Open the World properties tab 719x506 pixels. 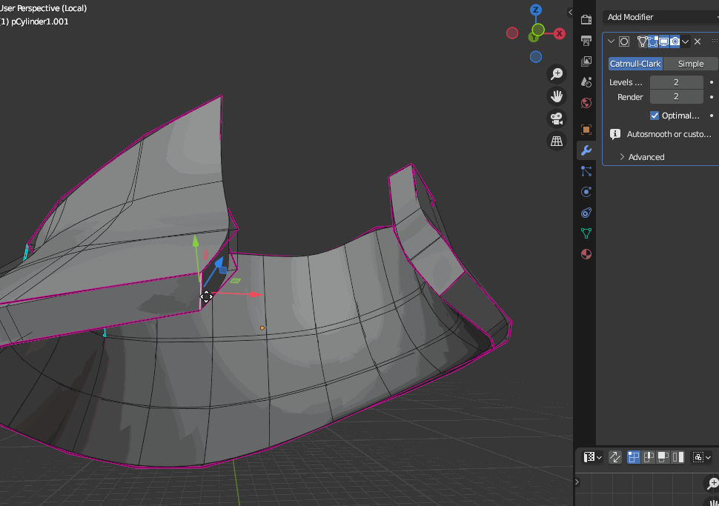tap(586, 103)
